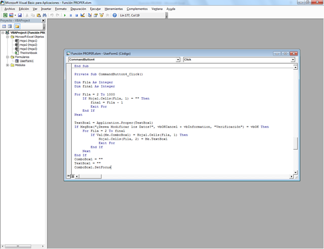Click the Save file toolbar icon
The image size is (324, 249).
(x=20, y=15)
